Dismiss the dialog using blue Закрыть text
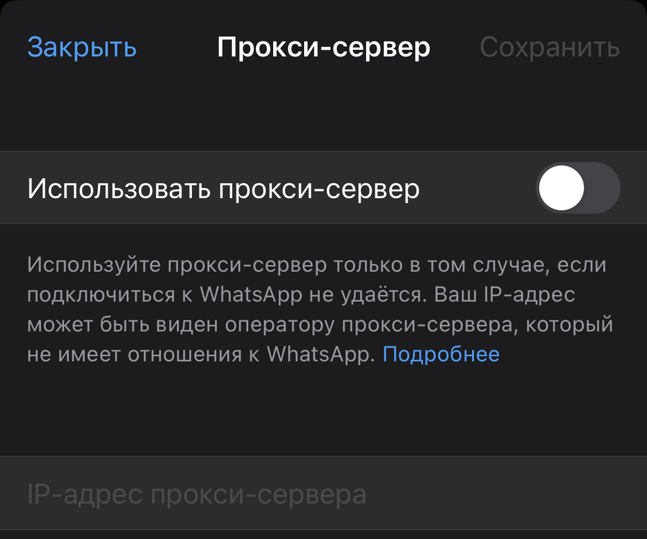647x539 pixels. [x=82, y=48]
